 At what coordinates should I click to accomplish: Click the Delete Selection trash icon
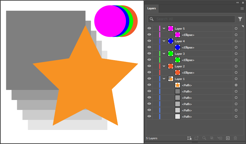point(235,138)
